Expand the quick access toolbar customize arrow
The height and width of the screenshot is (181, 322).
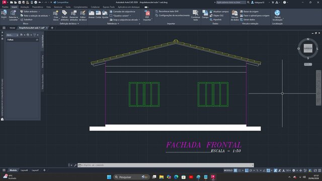tap(51, 2)
